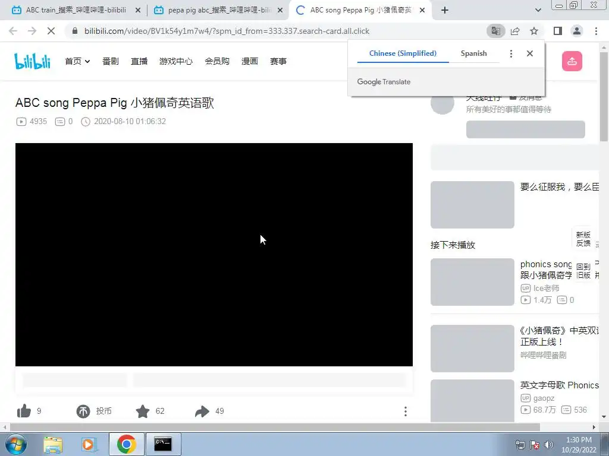Open 英文字母歌 Phonics recommended video

(x=559, y=385)
